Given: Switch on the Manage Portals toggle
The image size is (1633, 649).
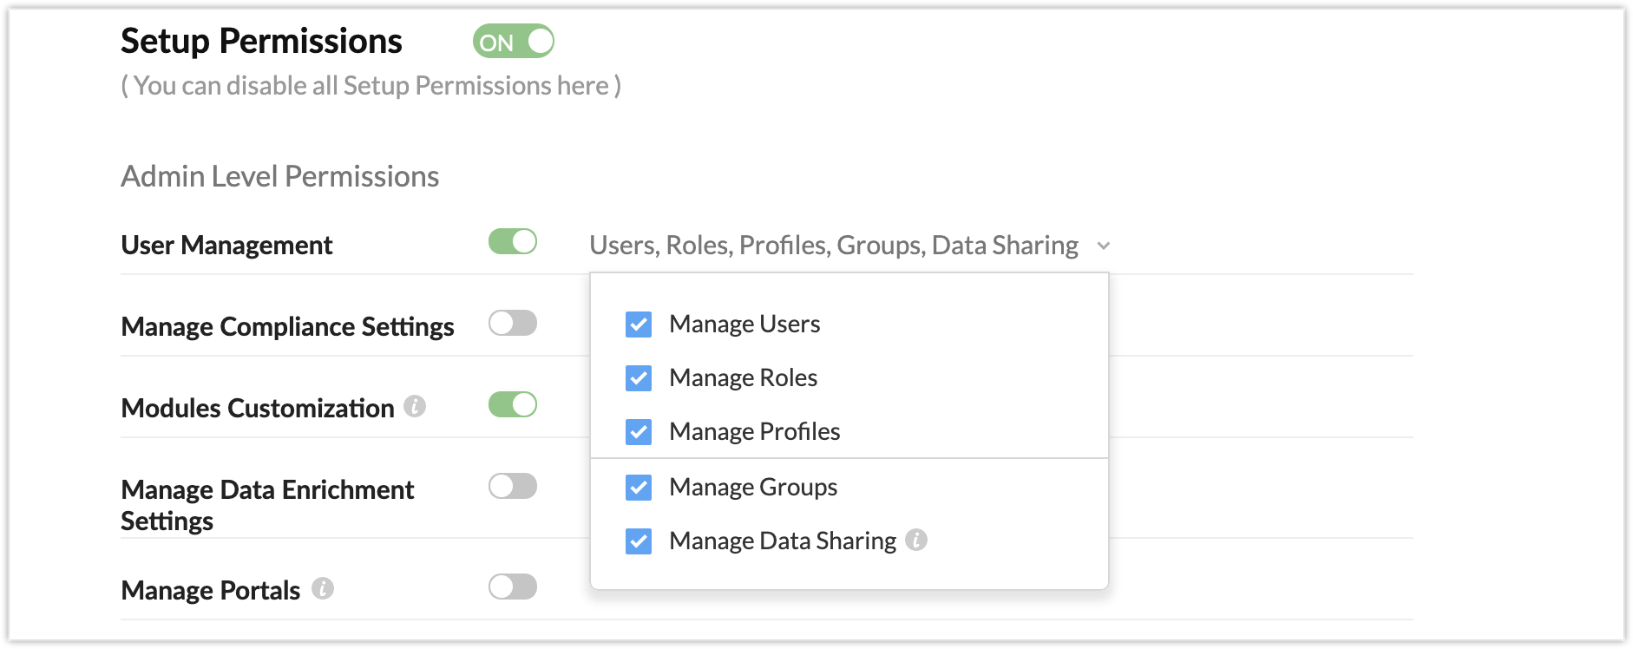Looking at the screenshot, I should pyautogui.click(x=513, y=587).
